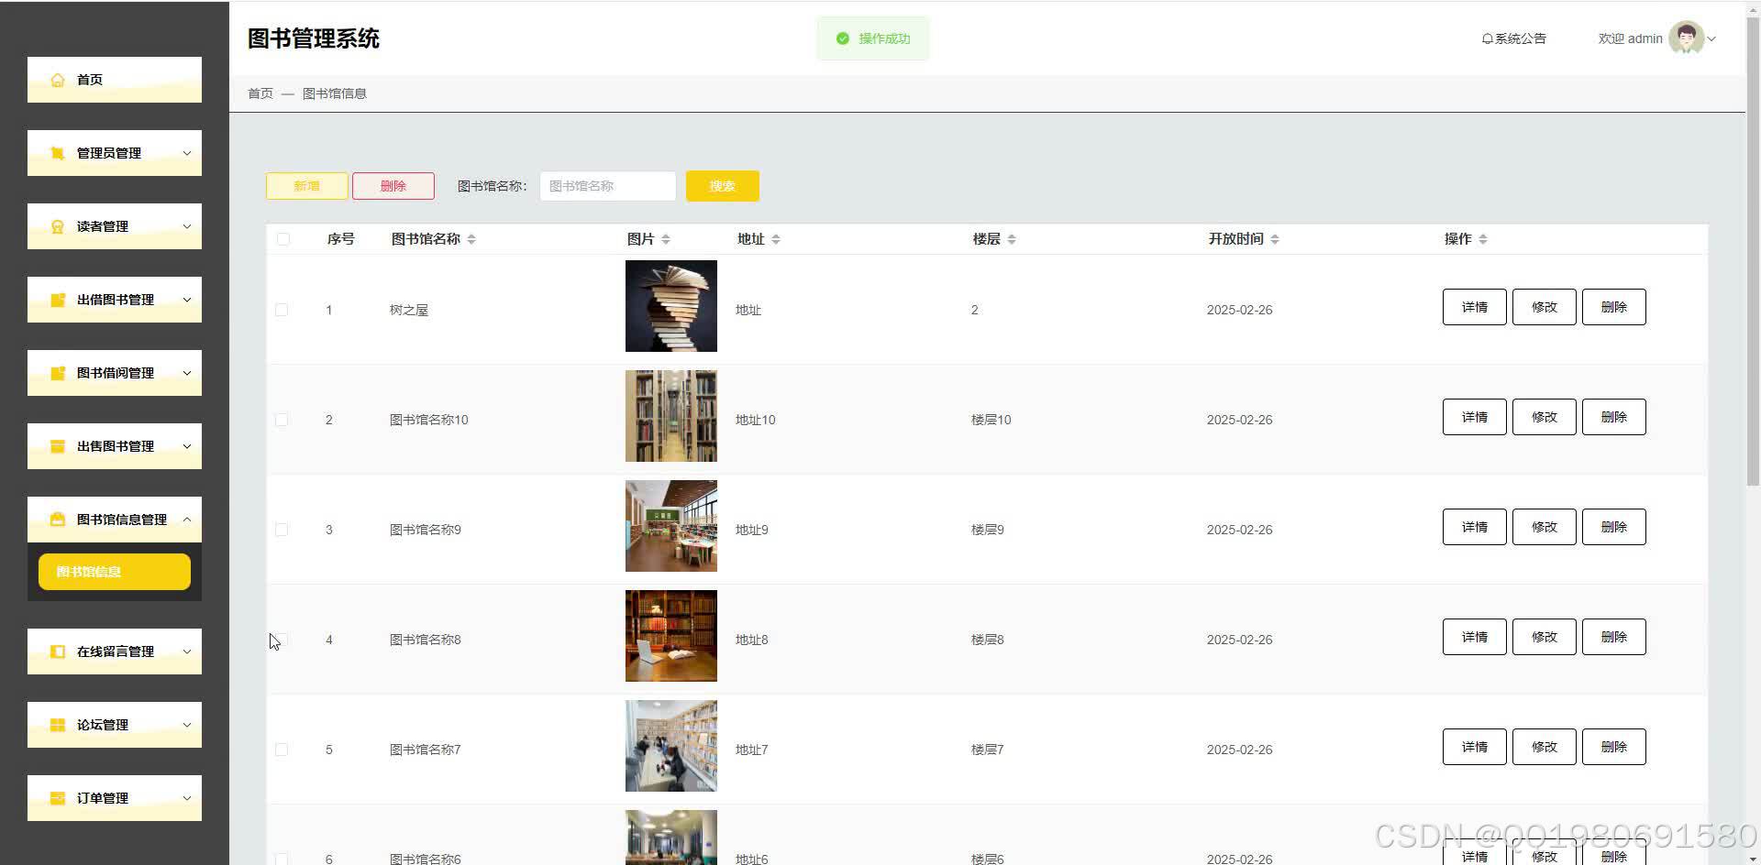Check the row for 图书馆名称6
This screenshot has width=1761, height=865.
tap(282, 860)
